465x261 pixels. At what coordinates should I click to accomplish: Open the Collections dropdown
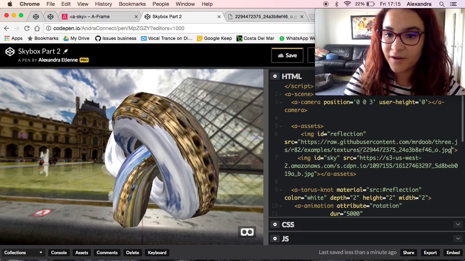[x=23, y=253]
